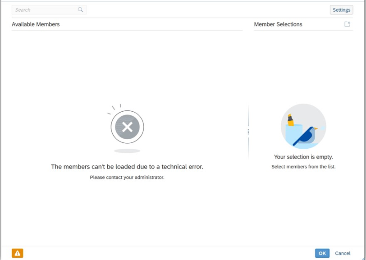Click "Your selection is empty." text

(x=303, y=157)
